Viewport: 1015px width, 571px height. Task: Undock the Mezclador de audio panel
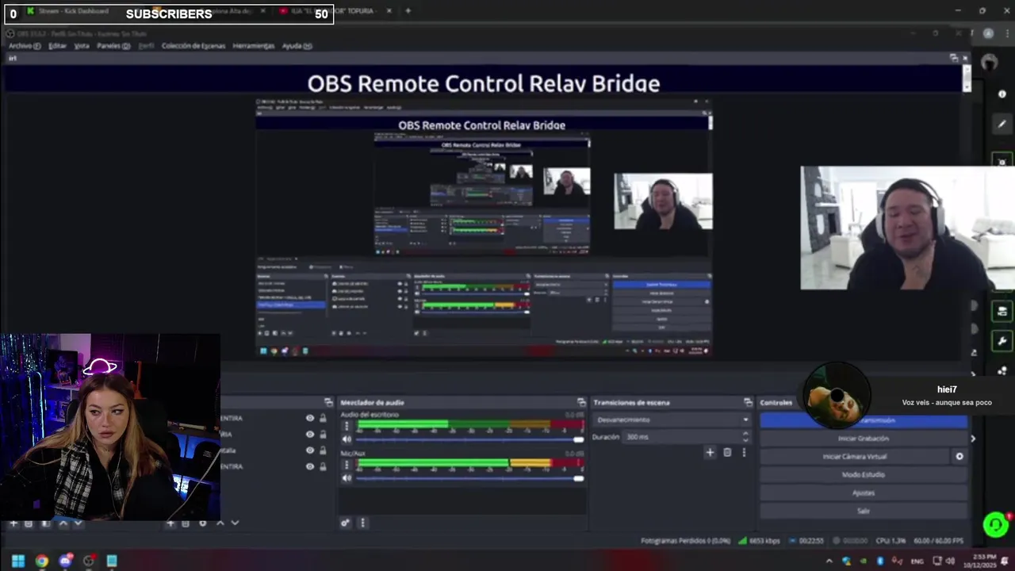point(581,402)
